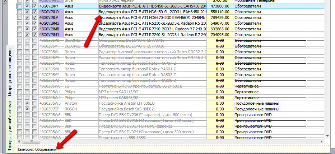Viewport: 335px width, 154px height.
Task: Select struck-out Плеер DVD BBK DV236 SI
Action: (153, 115)
